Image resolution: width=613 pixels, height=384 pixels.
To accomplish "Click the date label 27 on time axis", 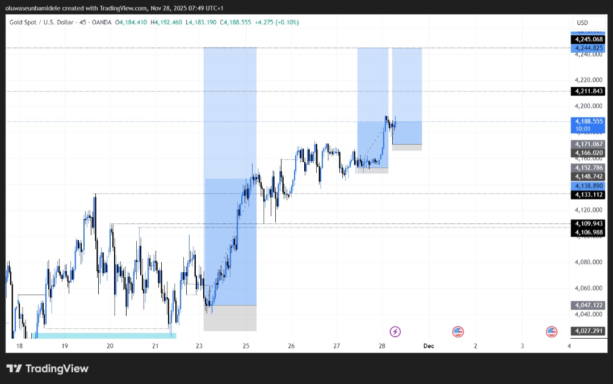I will [x=337, y=346].
